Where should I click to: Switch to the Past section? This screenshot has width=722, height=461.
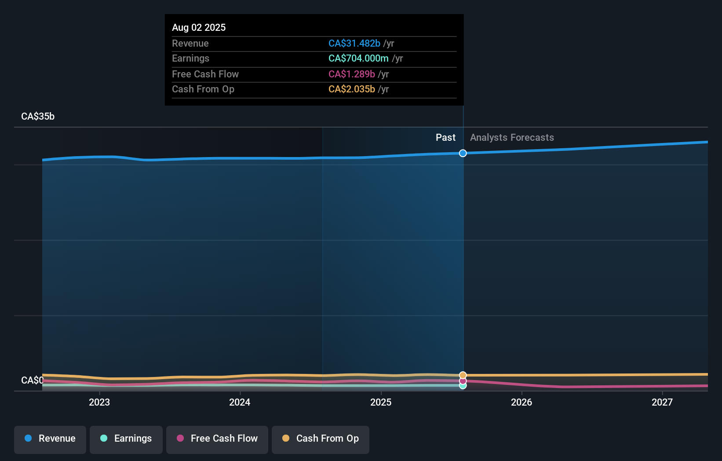click(445, 137)
